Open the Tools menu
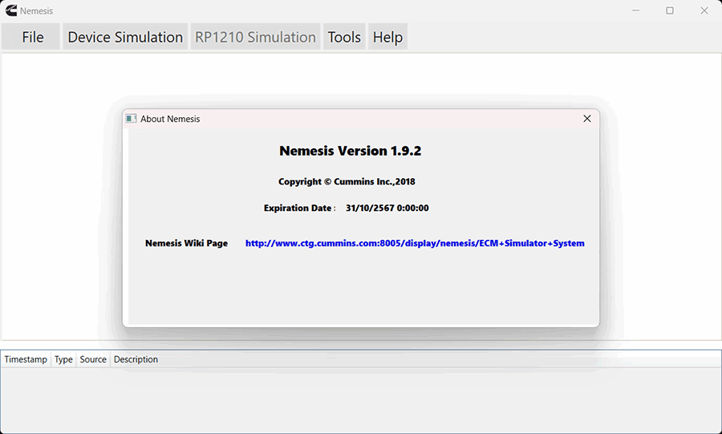 point(344,37)
